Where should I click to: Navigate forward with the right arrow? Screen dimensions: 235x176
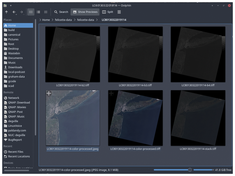click(x=22, y=12)
